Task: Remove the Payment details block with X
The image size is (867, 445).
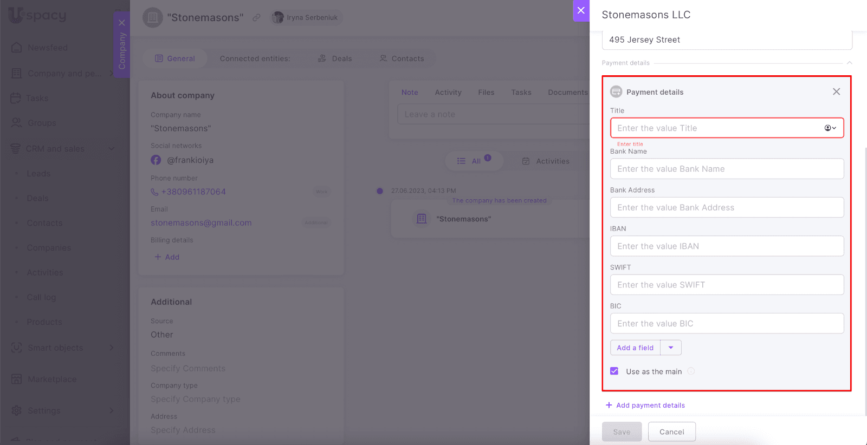Action: click(x=836, y=91)
